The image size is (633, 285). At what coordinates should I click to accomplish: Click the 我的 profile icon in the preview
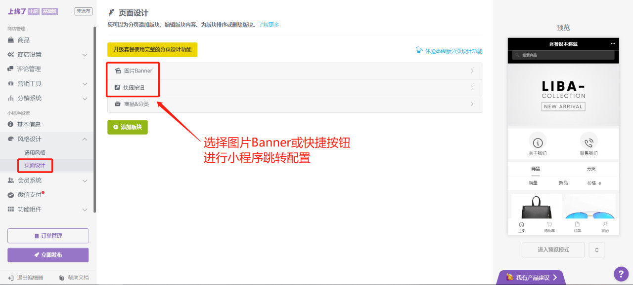click(605, 225)
